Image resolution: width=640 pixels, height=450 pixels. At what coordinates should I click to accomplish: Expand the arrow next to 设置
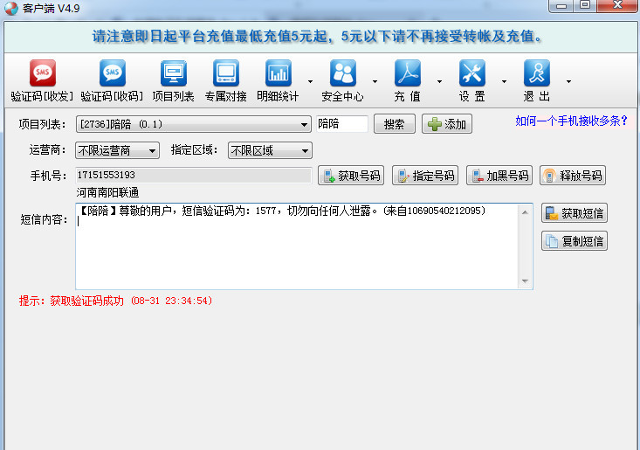tap(504, 81)
